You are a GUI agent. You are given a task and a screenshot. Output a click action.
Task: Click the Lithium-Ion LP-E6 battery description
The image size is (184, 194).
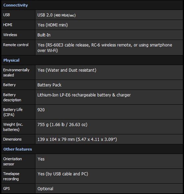tap(84, 95)
